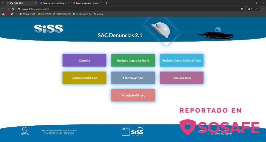The height and width of the screenshot is (142, 266).
Task: Switch to the Reclamos - Superintendencia tab
Action: tap(54, 3)
